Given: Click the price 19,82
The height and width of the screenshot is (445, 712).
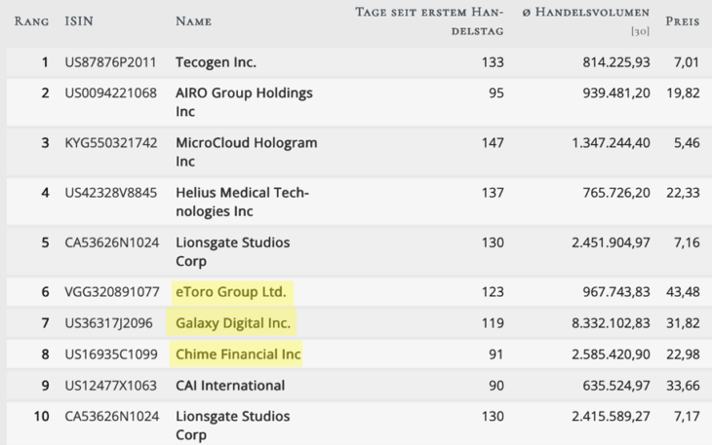Looking at the screenshot, I should 683,93.
